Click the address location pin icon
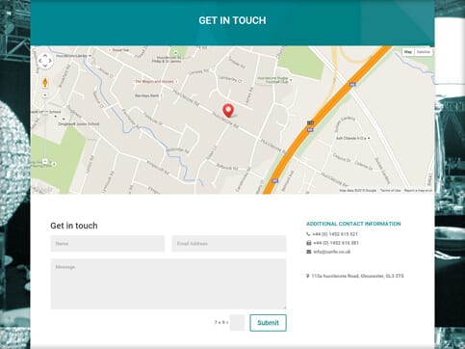This screenshot has height=349, width=465. tap(308, 276)
